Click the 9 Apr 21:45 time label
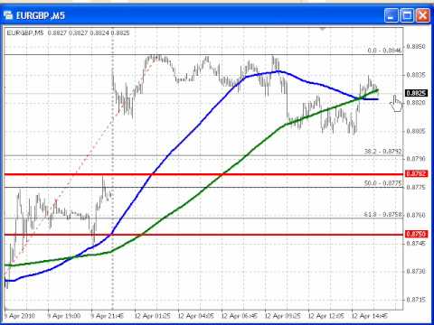This screenshot has width=434, height=325. click(108, 316)
